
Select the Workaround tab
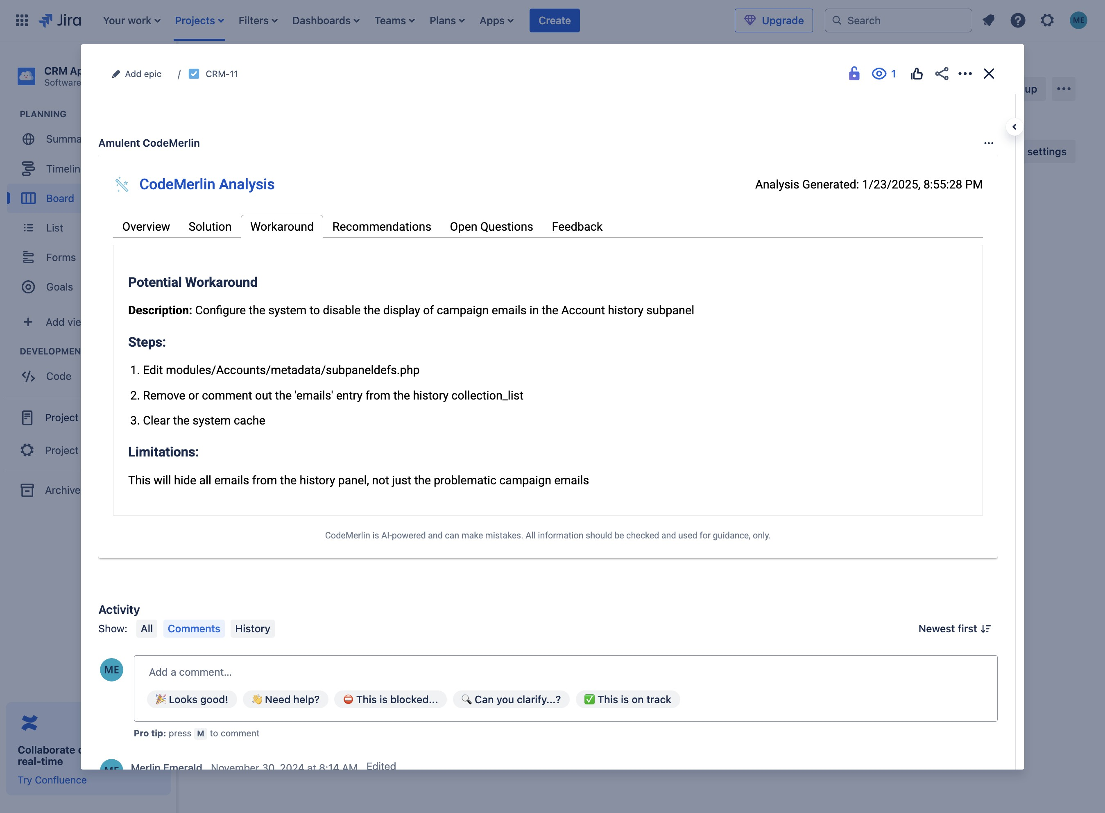point(282,226)
